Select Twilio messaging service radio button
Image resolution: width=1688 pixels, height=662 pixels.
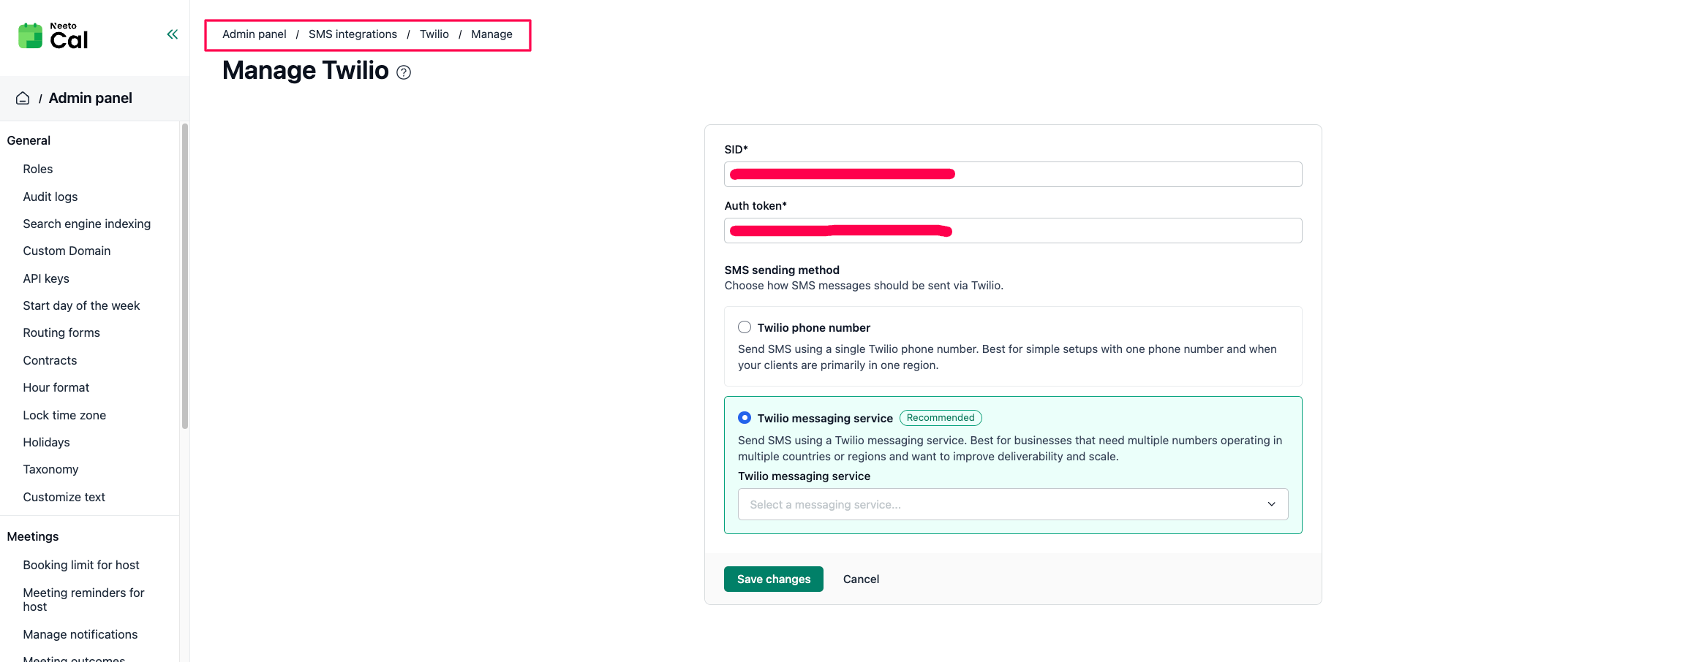tap(745, 418)
